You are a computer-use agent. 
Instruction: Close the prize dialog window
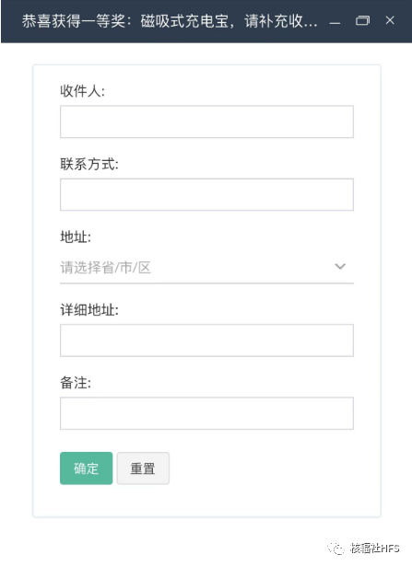click(390, 20)
